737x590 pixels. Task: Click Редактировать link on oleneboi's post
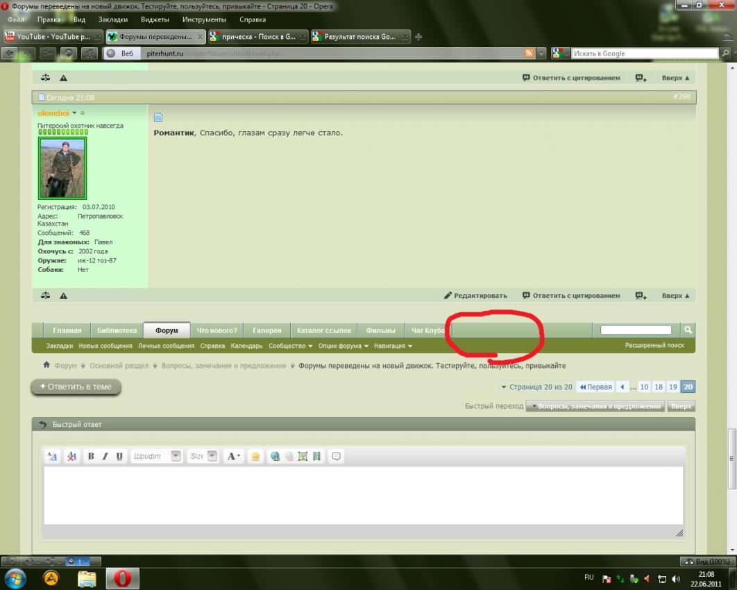[476, 296]
